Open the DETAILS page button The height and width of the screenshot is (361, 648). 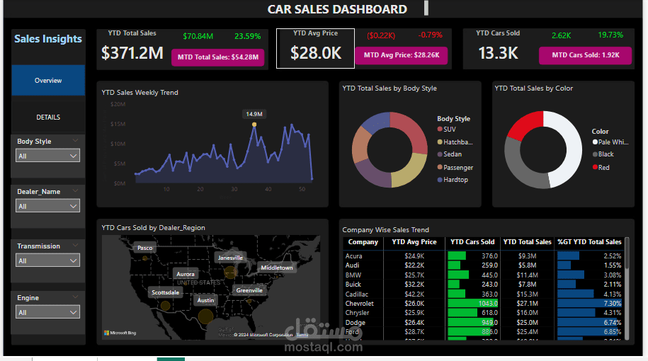(48, 118)
